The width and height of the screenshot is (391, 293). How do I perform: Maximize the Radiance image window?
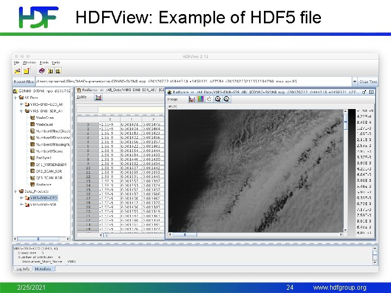tap(364, 92)
